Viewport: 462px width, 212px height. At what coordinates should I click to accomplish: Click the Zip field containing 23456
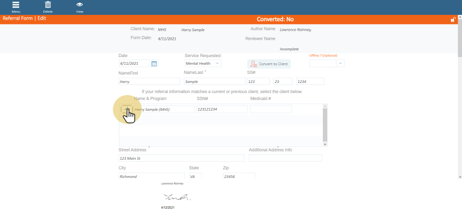[x=238, y=176]
